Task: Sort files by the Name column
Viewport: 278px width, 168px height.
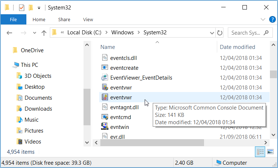Action: [108, 47]
